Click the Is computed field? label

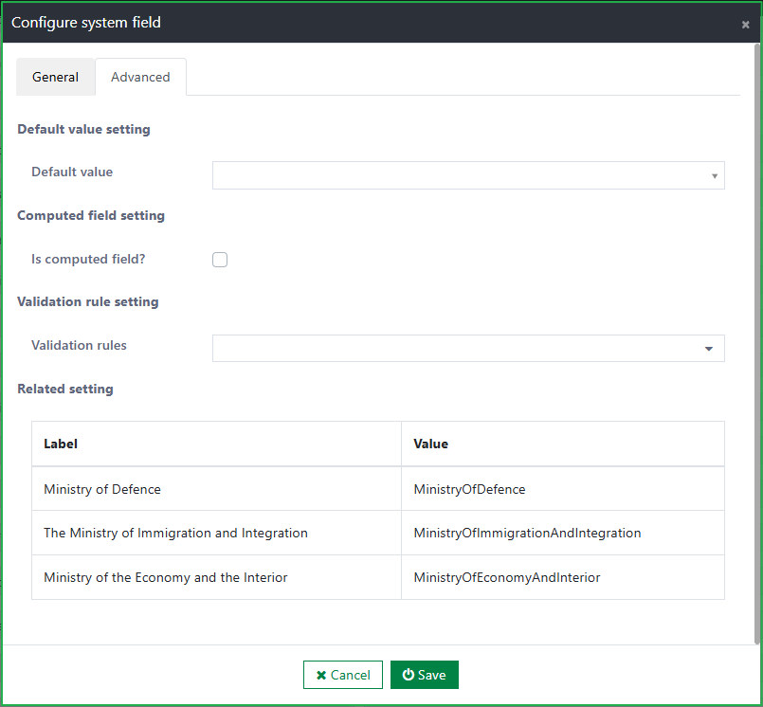coord(88,259)
